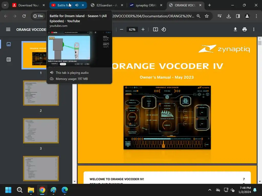This screenshot has width=262, height=196.
Task: Open the zoom magnifier in address bar
Action: [199, 16]
